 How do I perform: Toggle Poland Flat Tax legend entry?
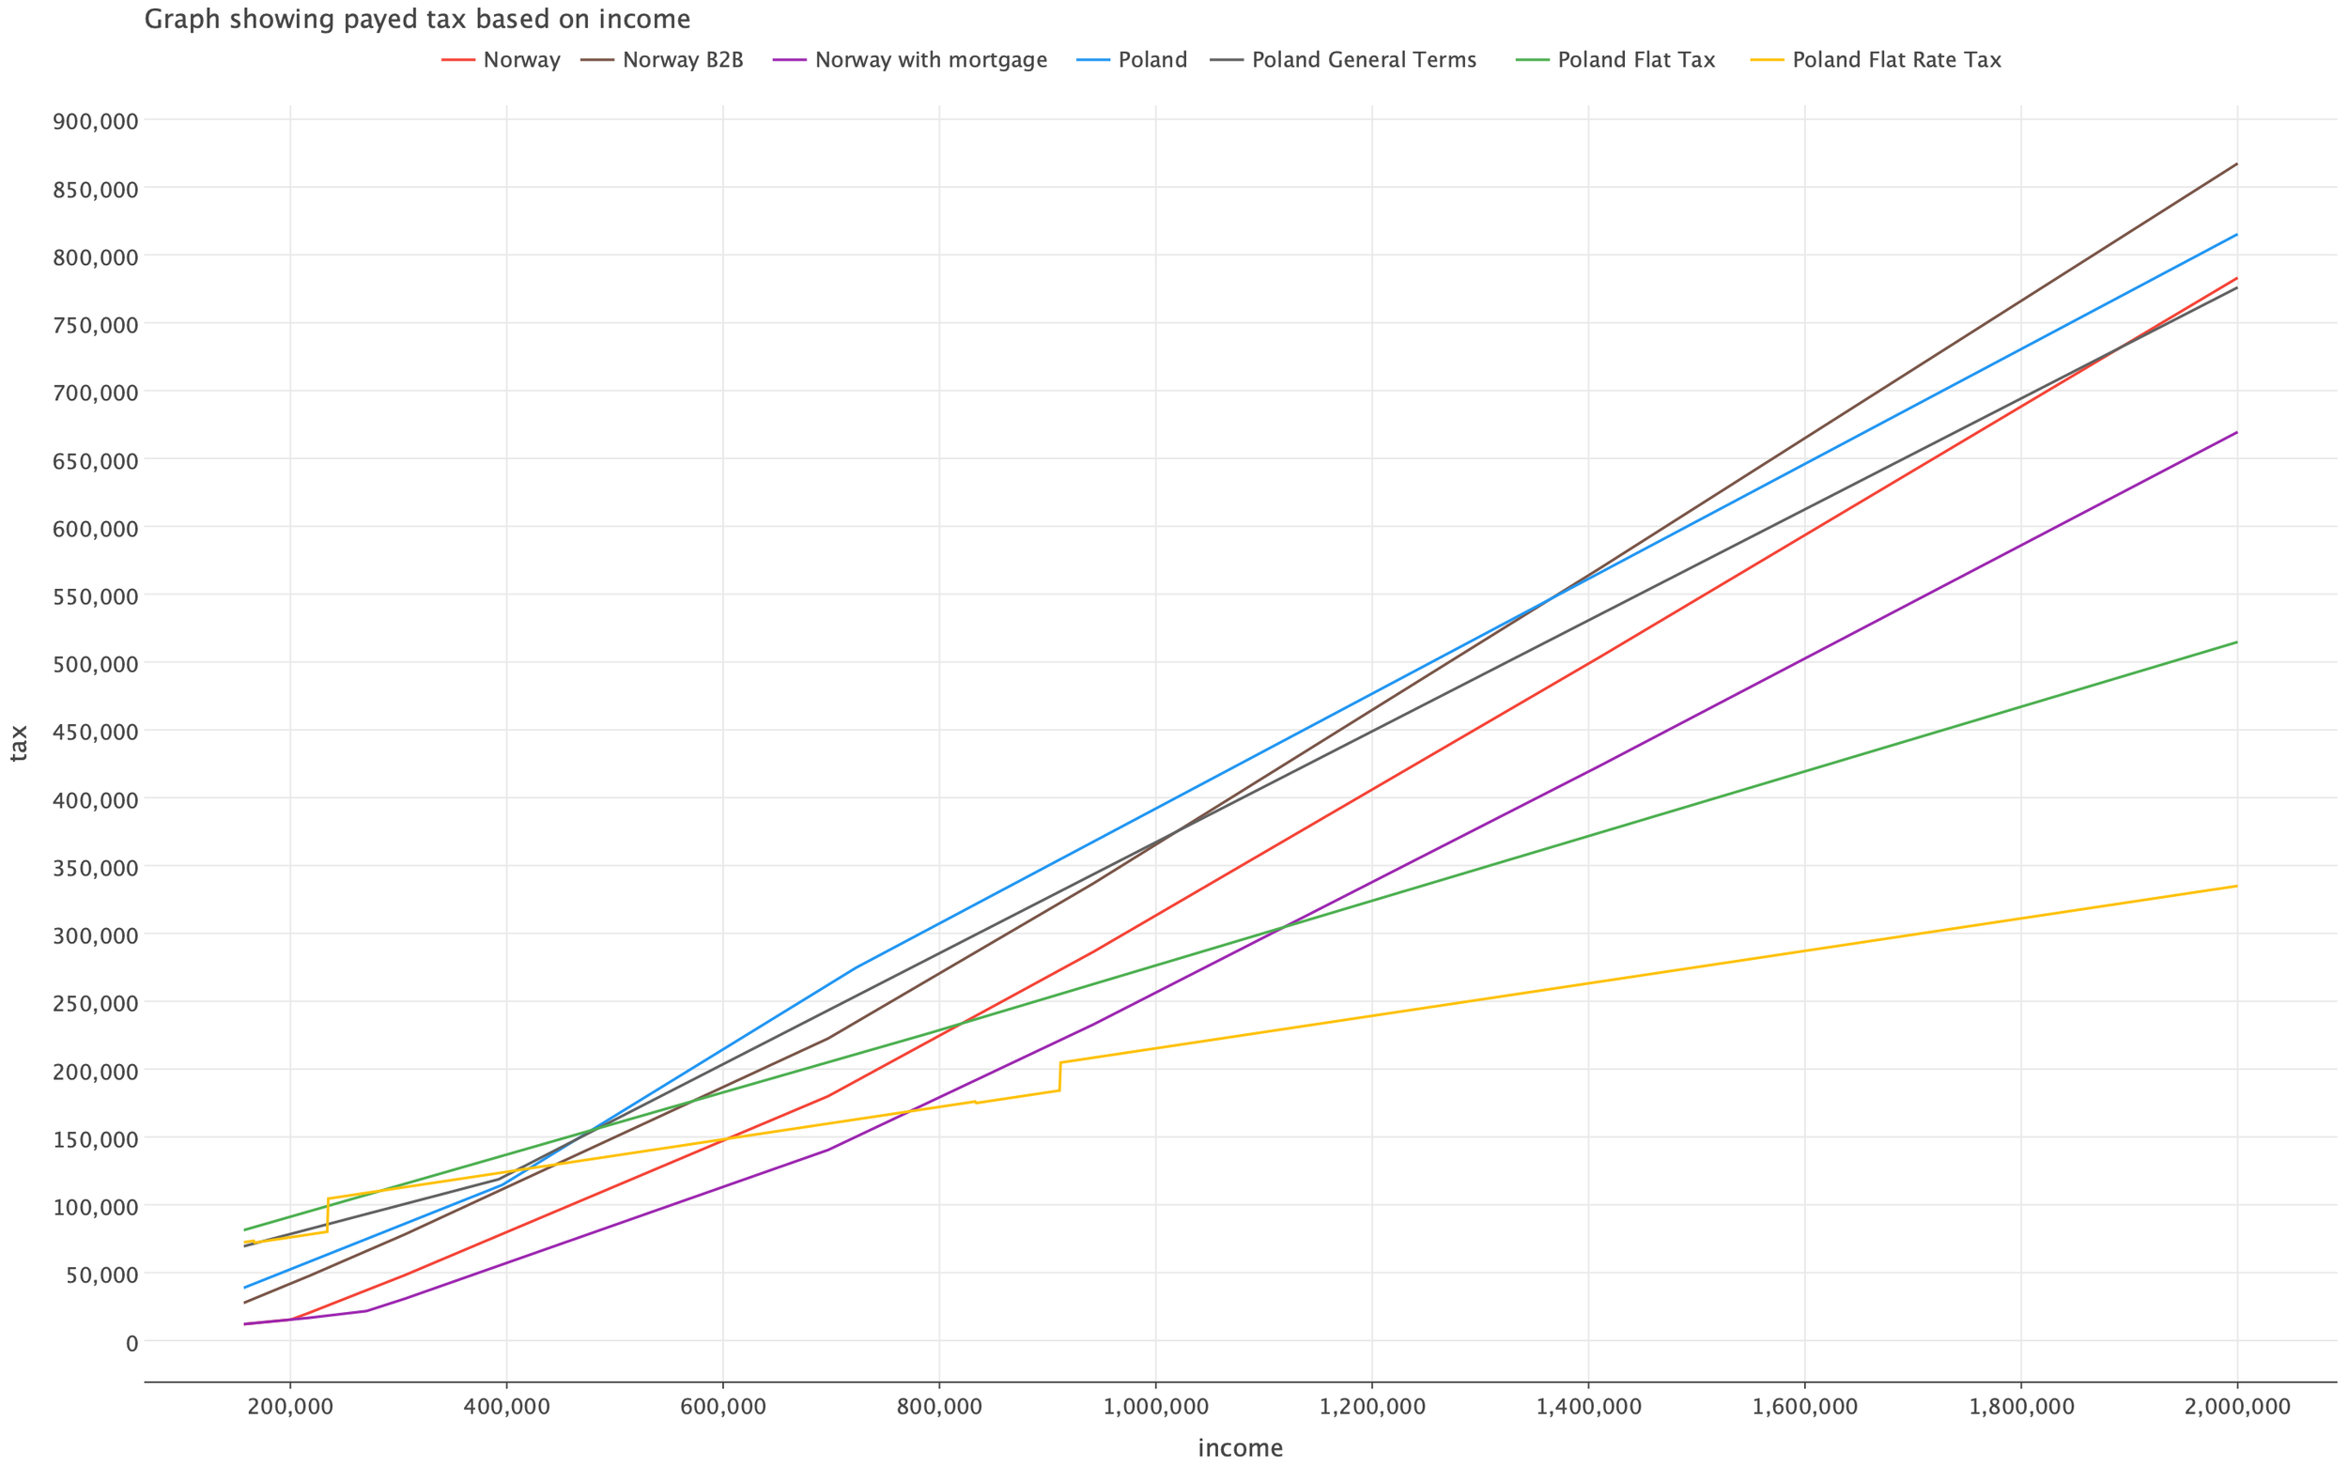pyautogui.click(x=1635, y=60)
